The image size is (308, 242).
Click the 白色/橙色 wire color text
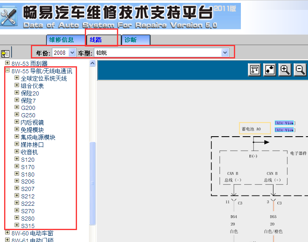point(273,232)
